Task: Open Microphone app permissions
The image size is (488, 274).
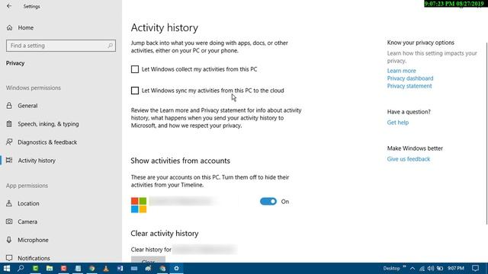Action: 33,241
